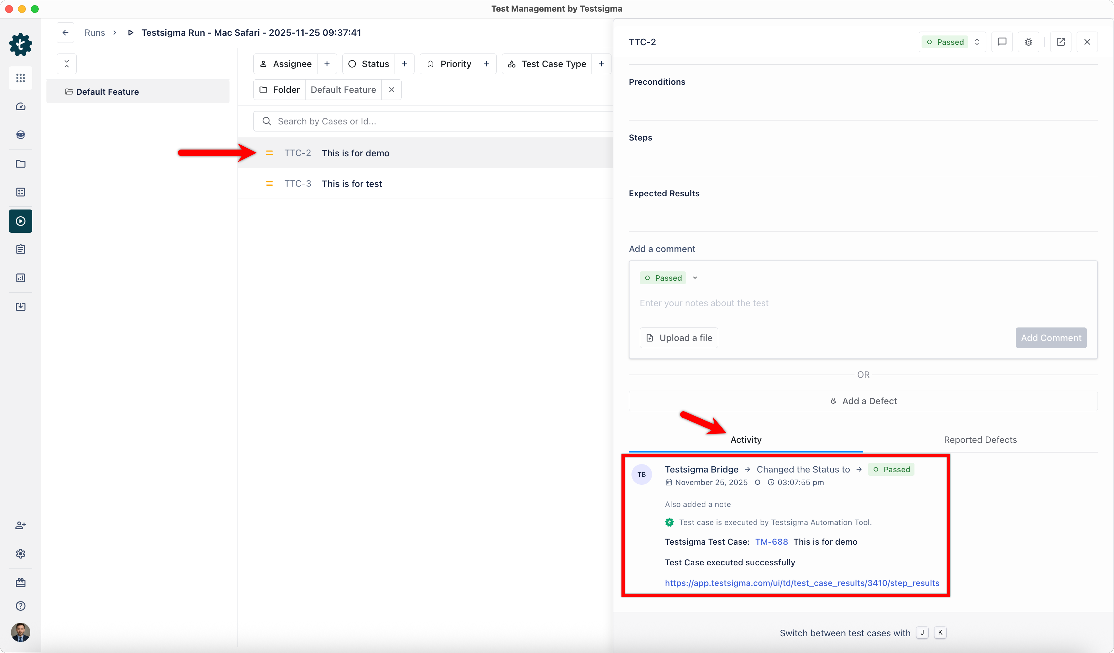This screenshot has width=1114, height=653.
Task: Open the apps grid icon in sidebar
Action: click(20, 78)
